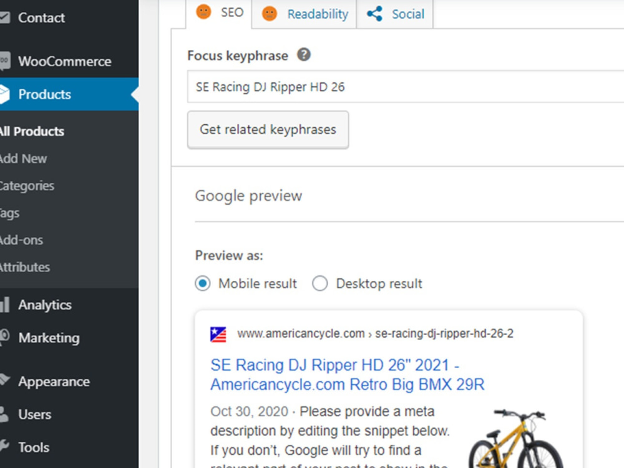Open the WooCommerce menu
The image size is (624, 468).
[64, 61]
